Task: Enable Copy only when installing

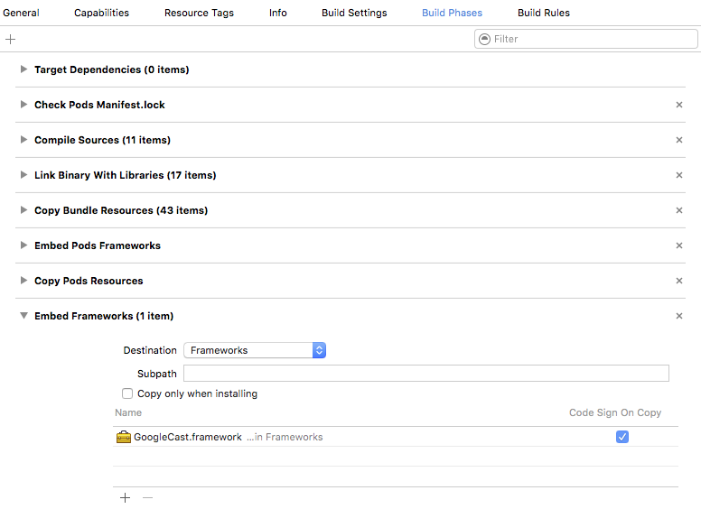Action: (127, 393)
